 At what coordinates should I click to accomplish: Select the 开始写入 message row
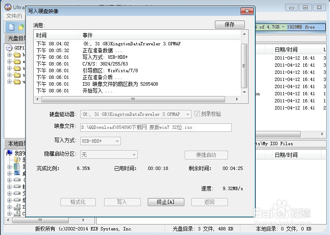coord(137,91)
